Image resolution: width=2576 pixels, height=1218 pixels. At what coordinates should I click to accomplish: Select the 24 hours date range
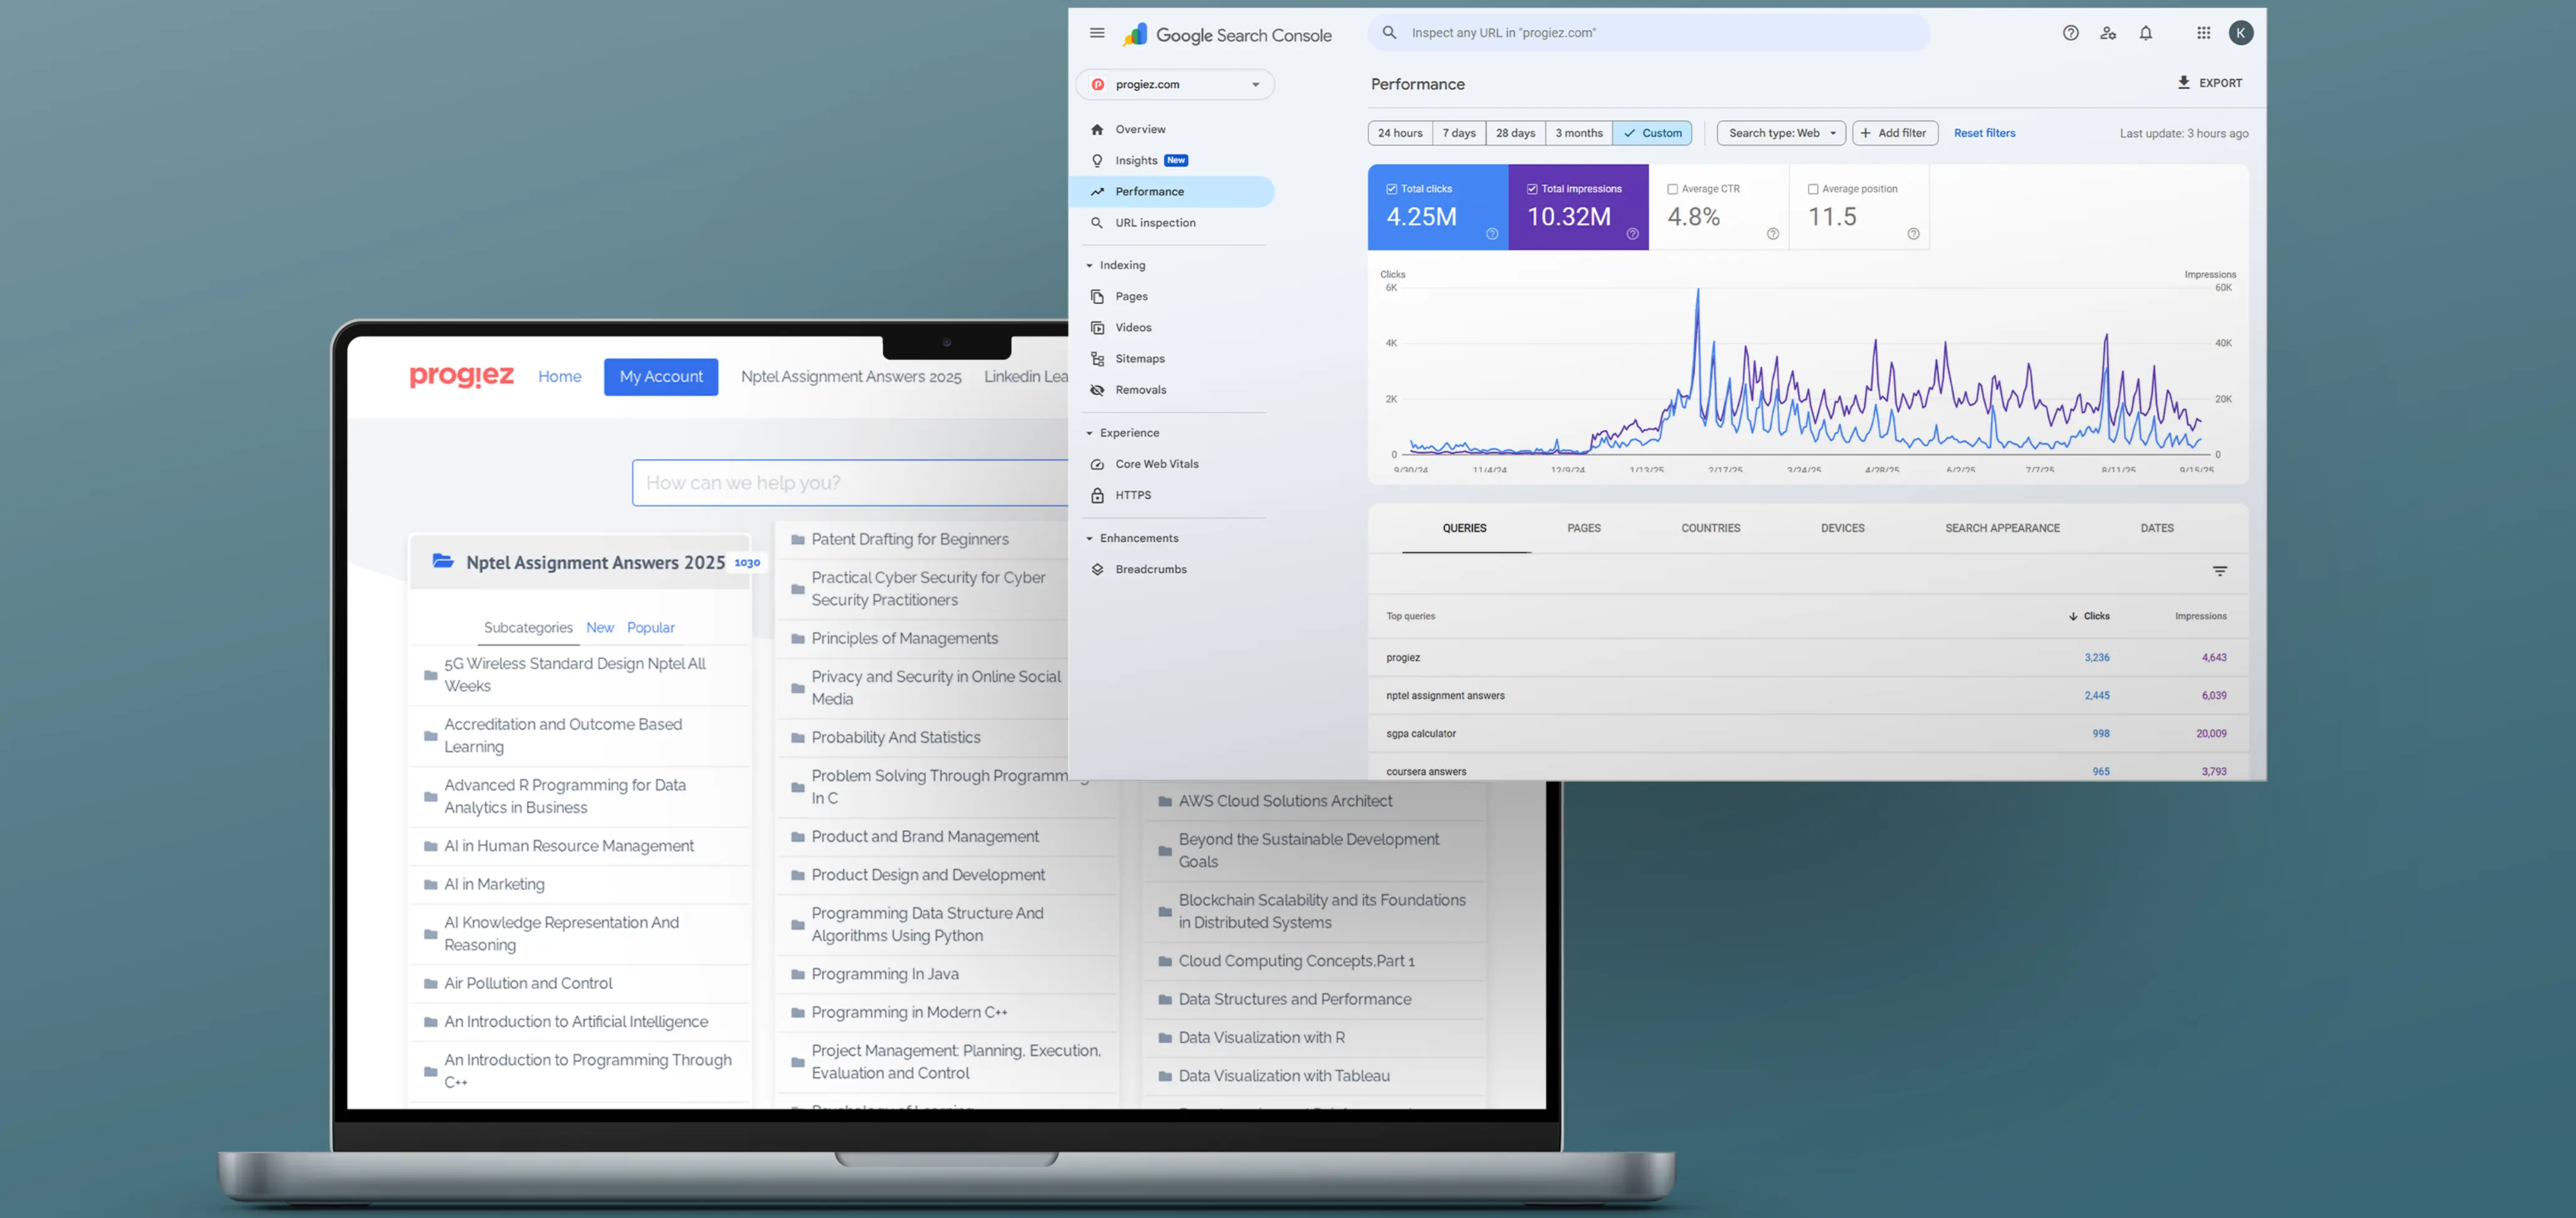point(1400,133)
